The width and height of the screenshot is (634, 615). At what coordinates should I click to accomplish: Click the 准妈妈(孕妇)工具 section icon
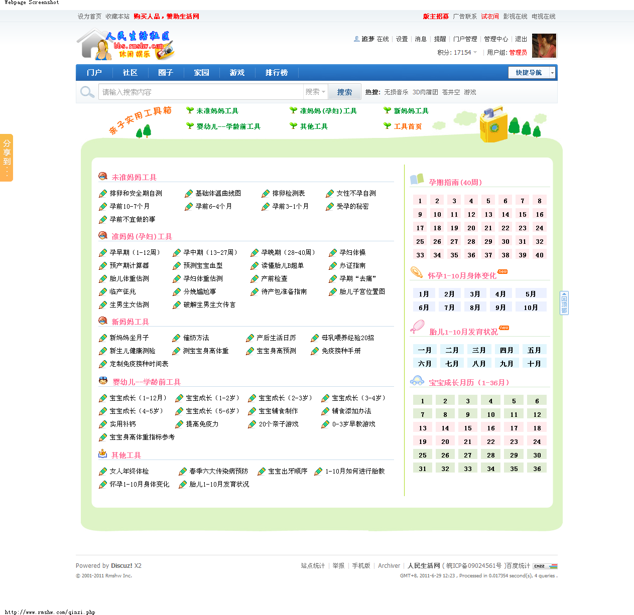[x=103, y=236]
